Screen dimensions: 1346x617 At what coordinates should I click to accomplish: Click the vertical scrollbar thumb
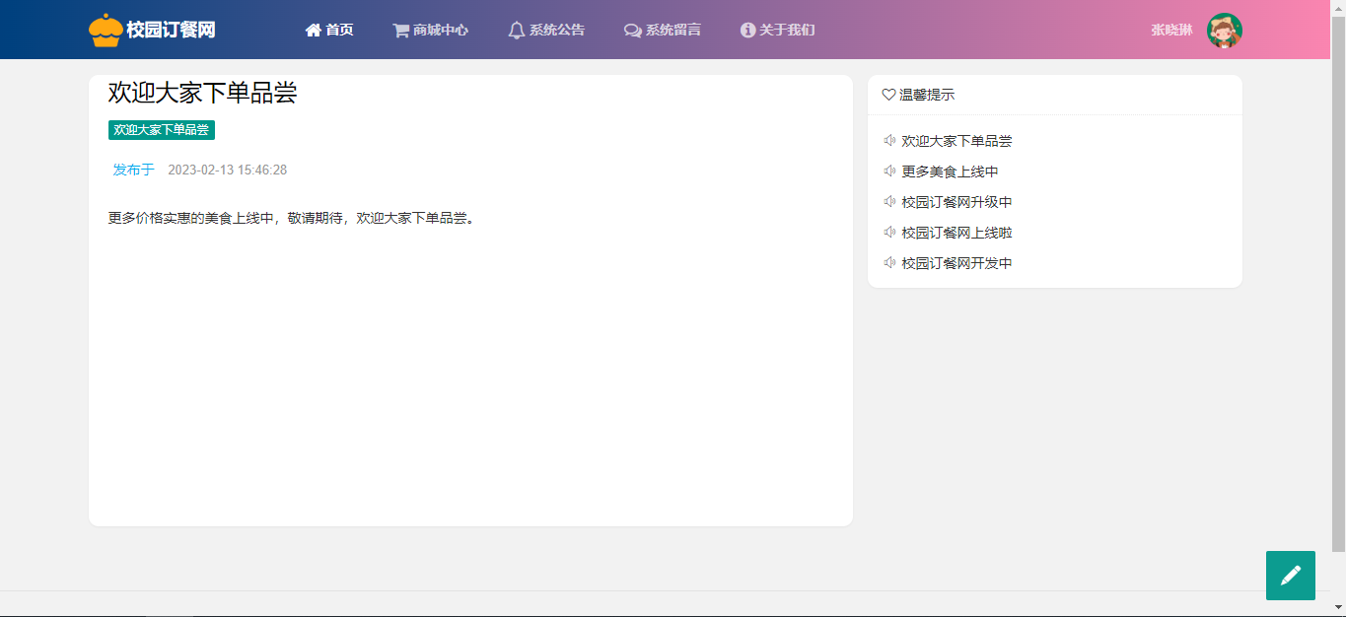click(1338, 283)
